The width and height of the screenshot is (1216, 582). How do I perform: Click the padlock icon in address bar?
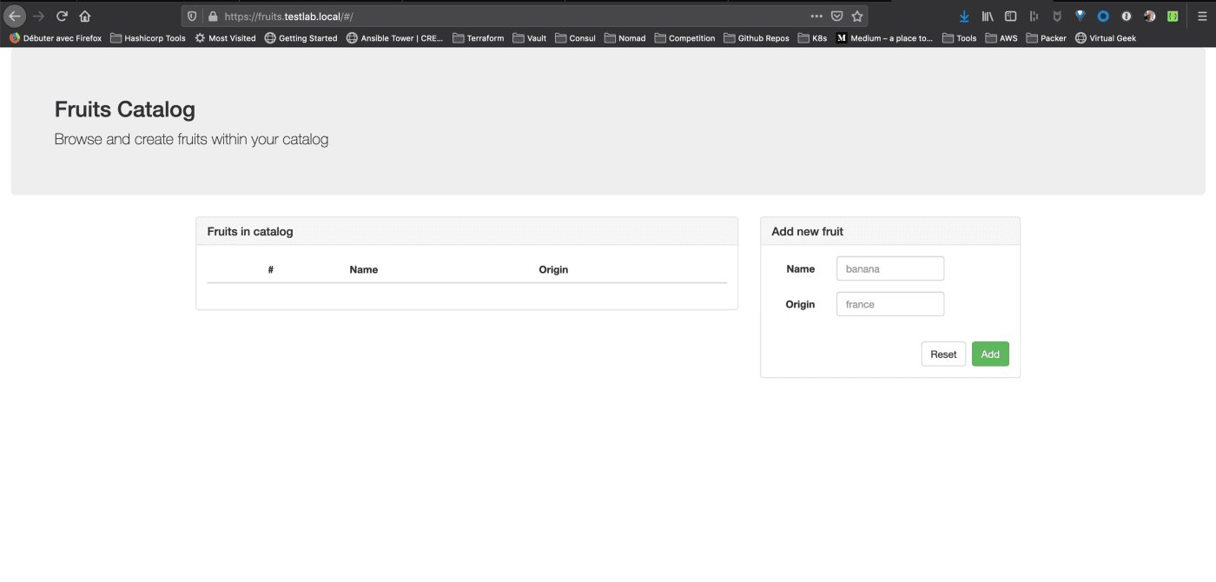[214, 16]
